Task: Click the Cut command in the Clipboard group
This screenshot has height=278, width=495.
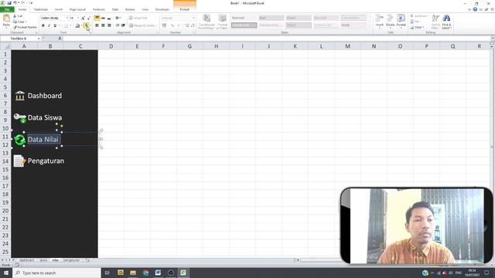Action: point(18,15)
